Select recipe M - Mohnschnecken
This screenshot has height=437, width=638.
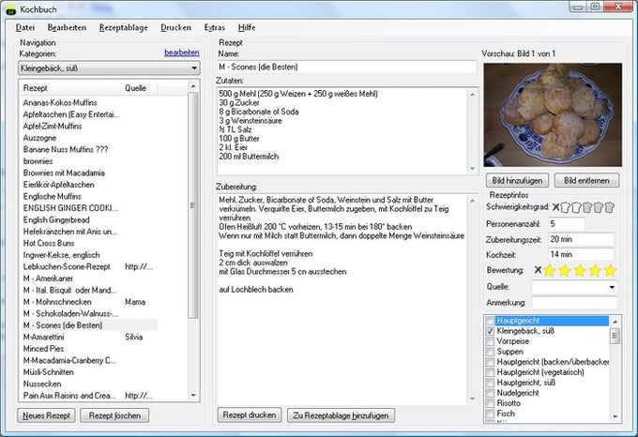57,302
